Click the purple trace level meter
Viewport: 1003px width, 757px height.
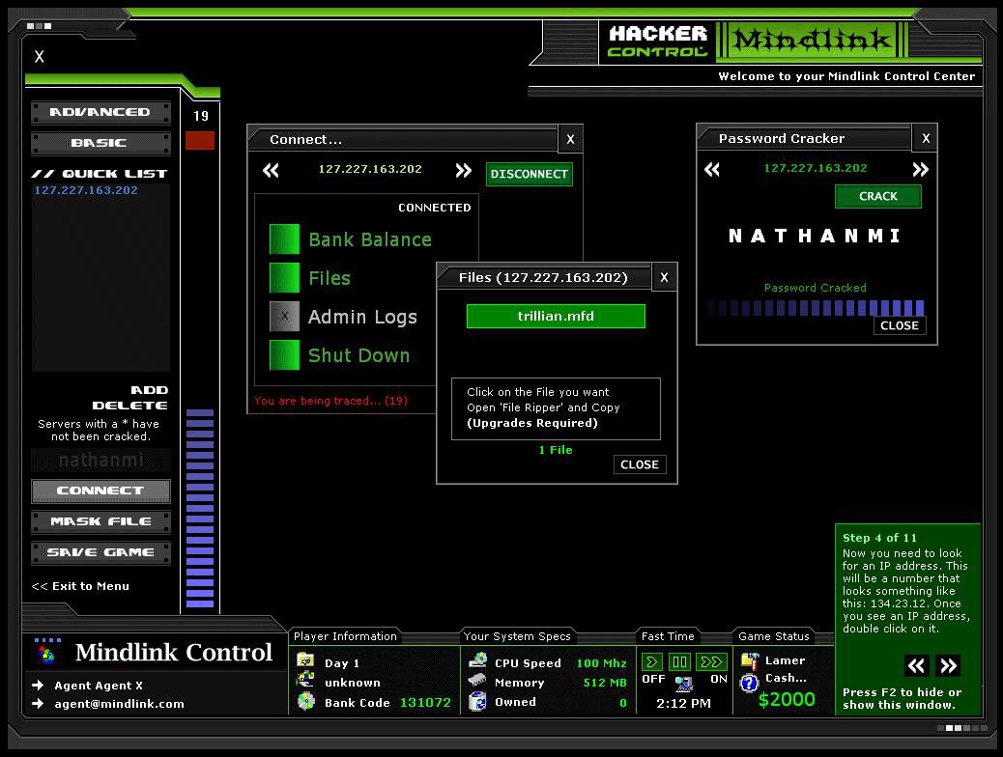(x=200, y=508)
